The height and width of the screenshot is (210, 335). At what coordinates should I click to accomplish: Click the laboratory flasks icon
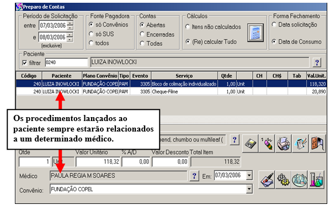tap(316, 180)
